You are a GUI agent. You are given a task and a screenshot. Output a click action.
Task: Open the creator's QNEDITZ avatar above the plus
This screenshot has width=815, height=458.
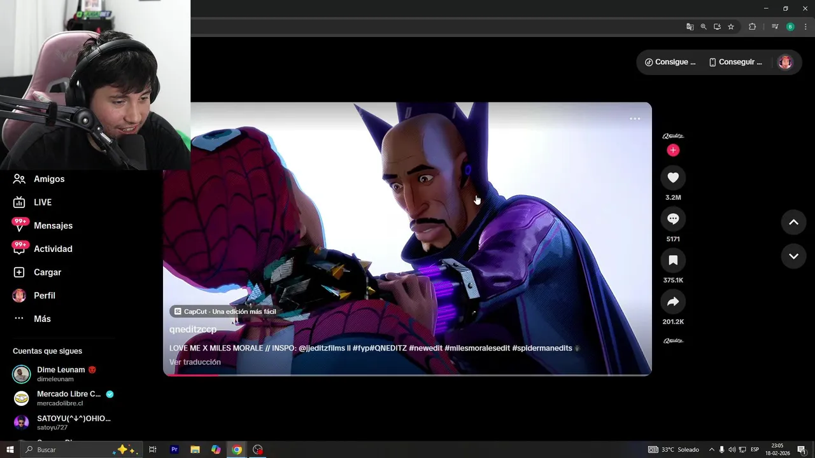pyautogui.click(x=673, y=136)
